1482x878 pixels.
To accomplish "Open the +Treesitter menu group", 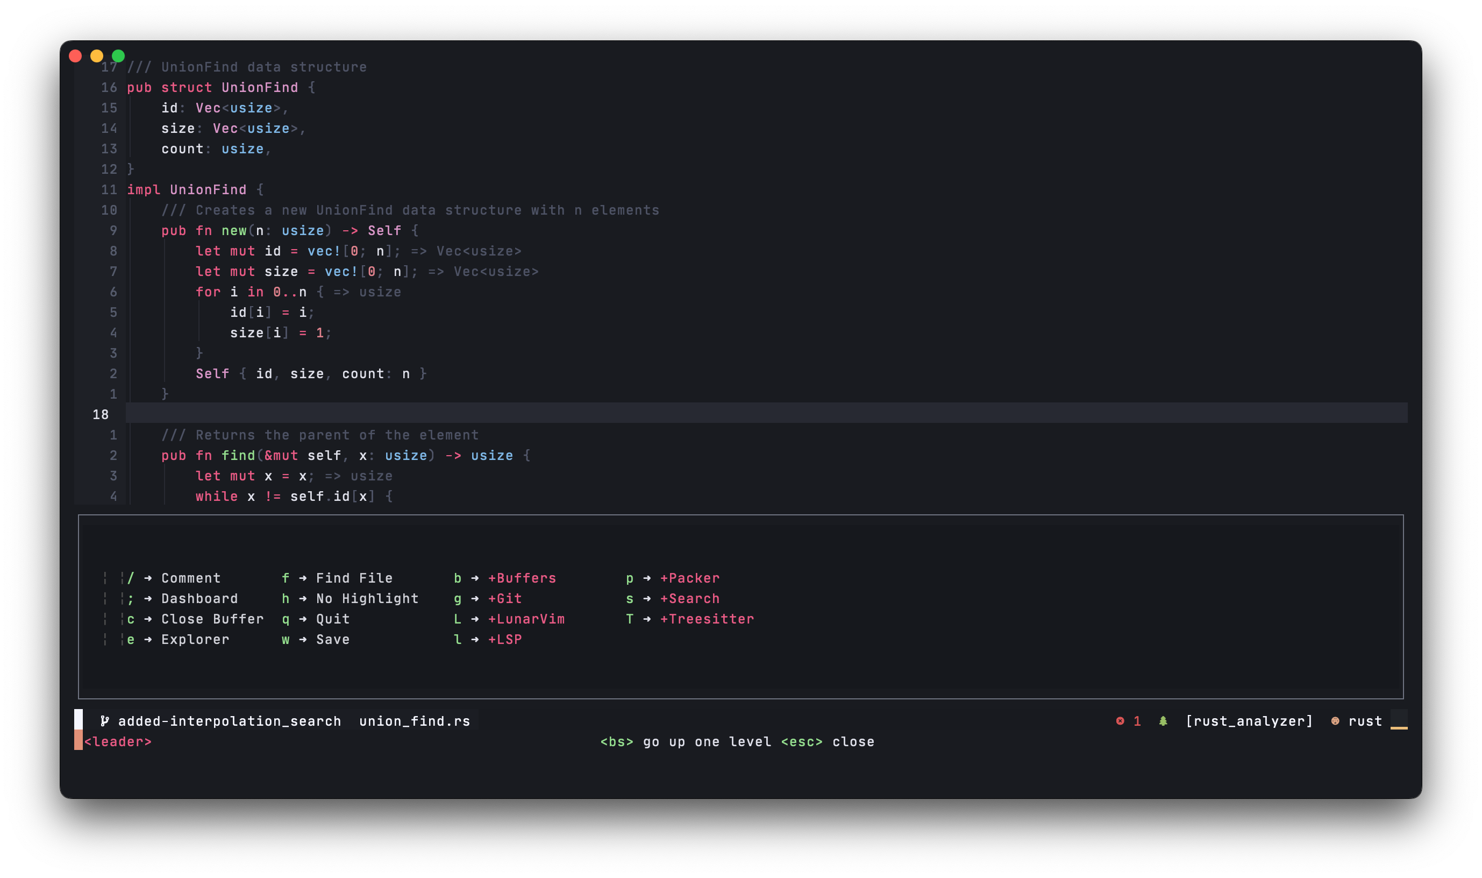I will coord(707,619).
